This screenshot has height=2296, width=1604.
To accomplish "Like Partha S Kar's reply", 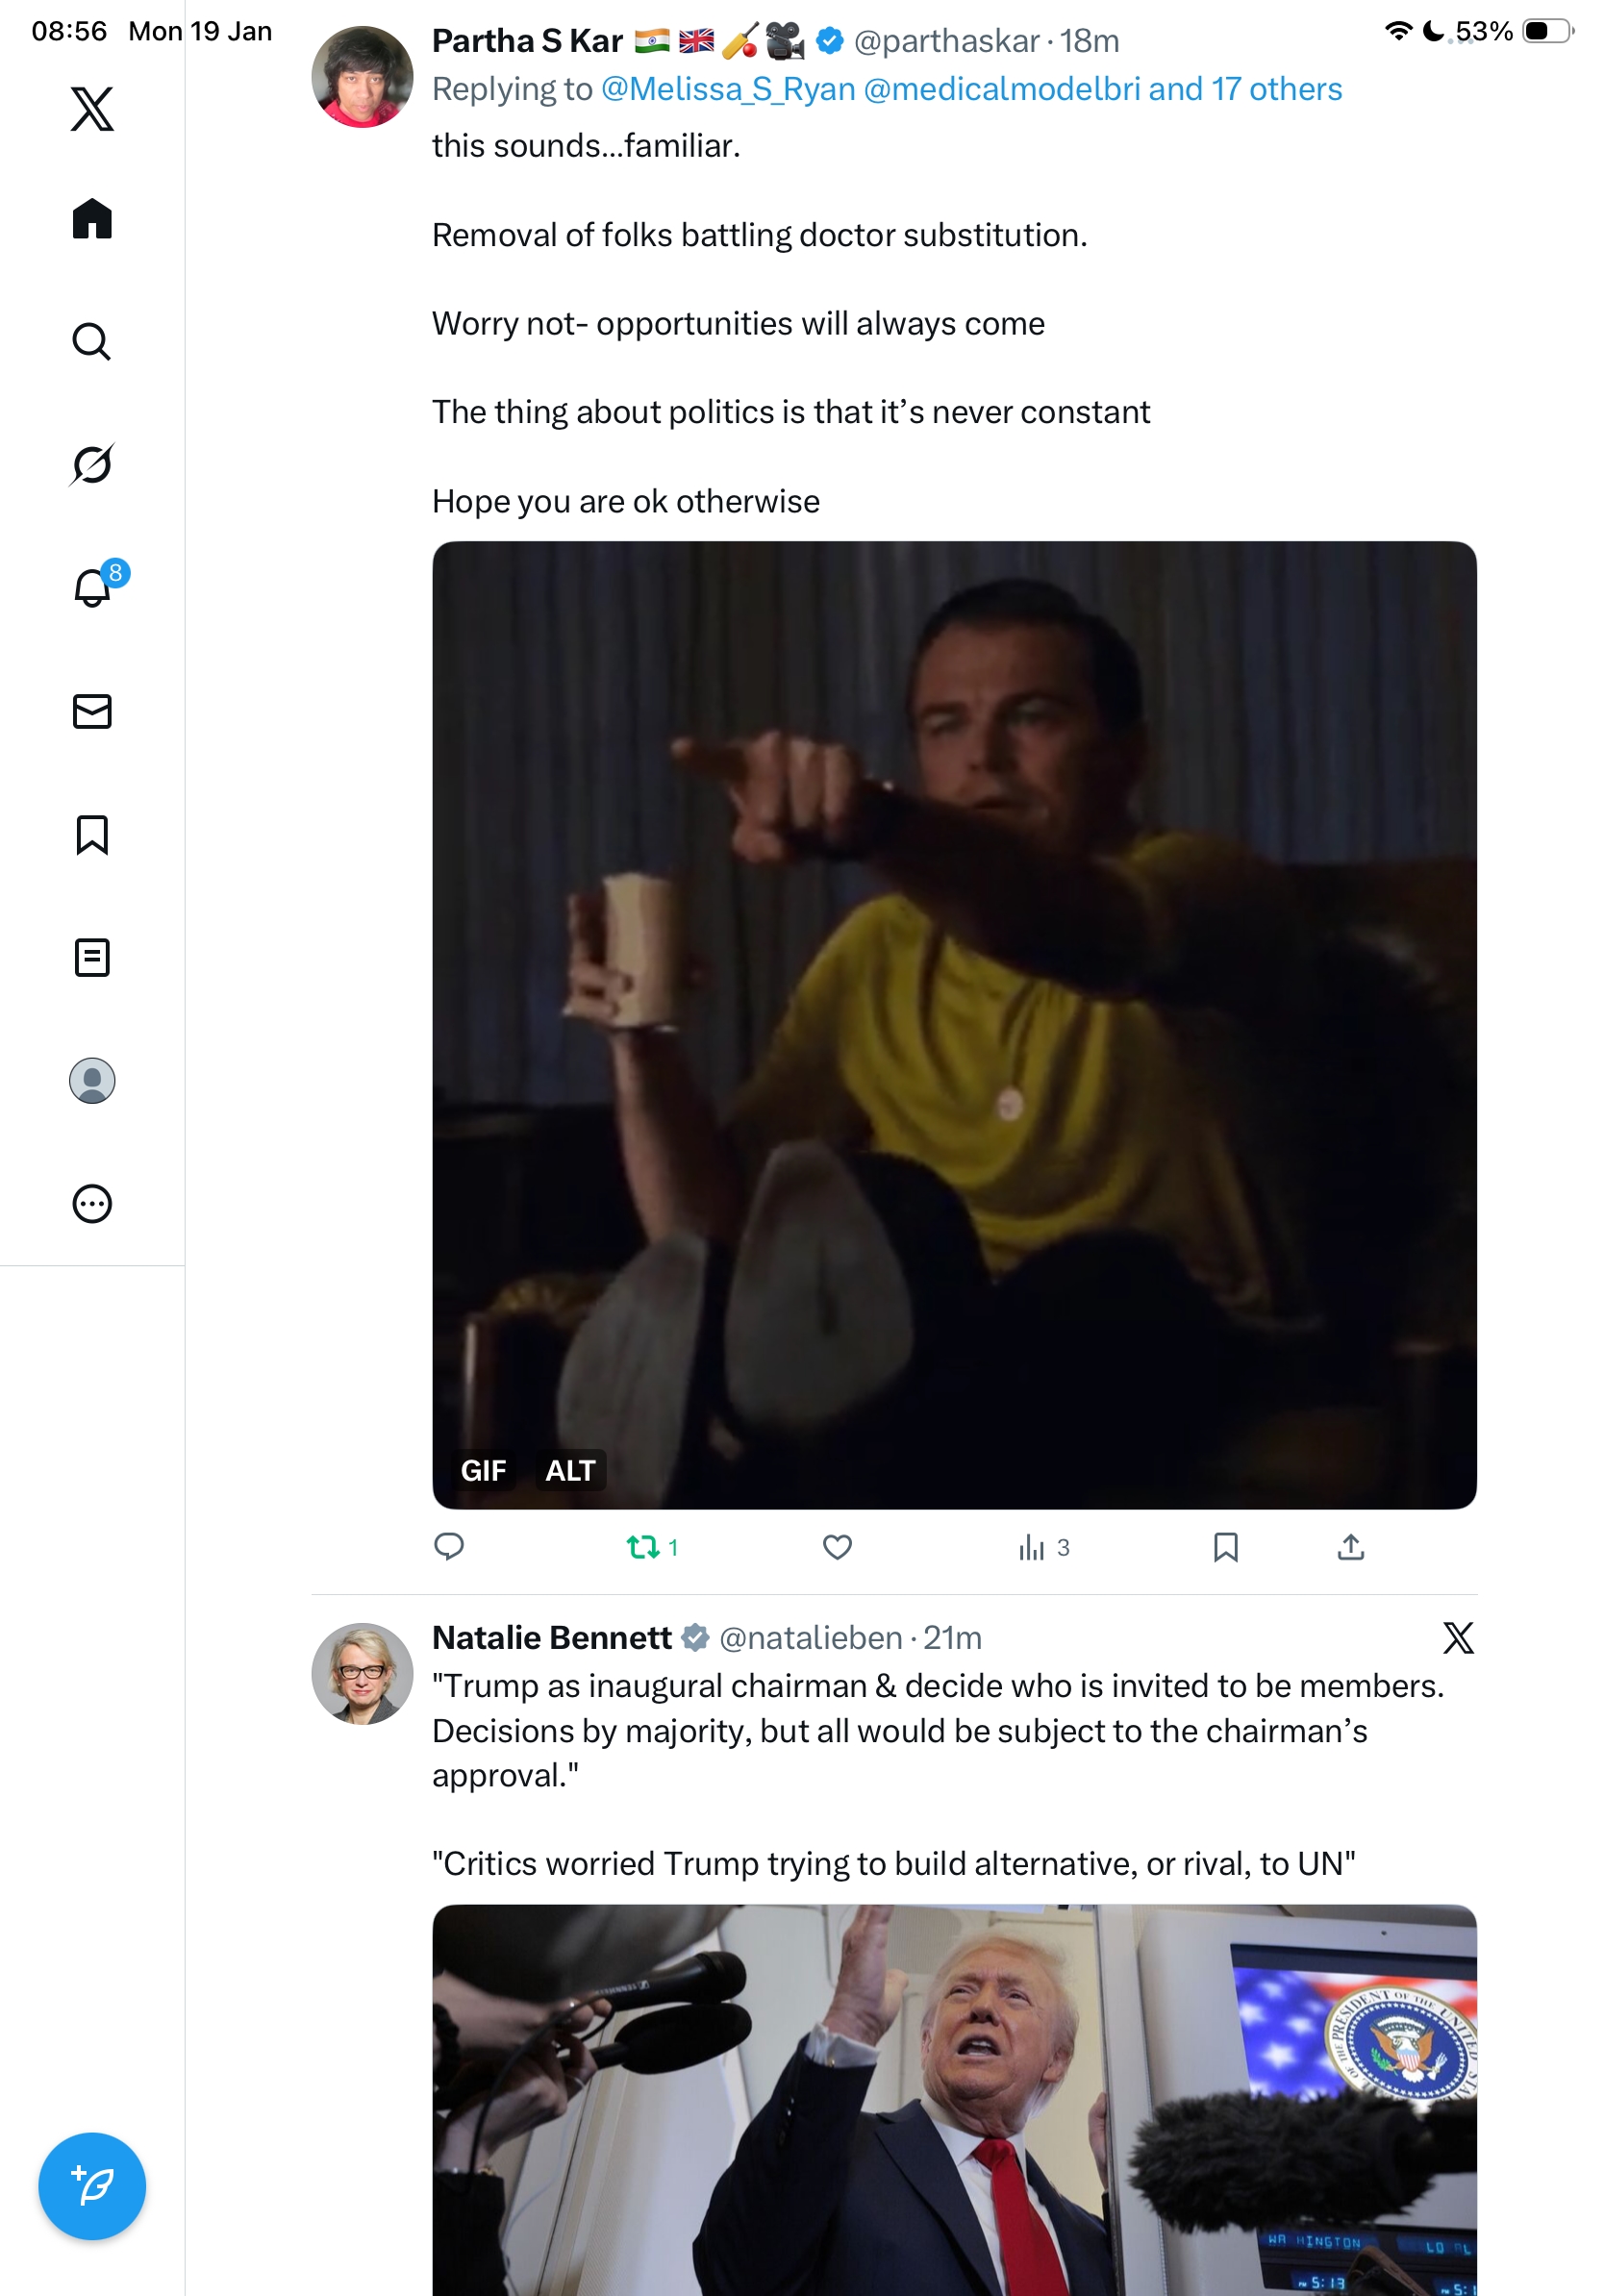I will coord(837,1547).
